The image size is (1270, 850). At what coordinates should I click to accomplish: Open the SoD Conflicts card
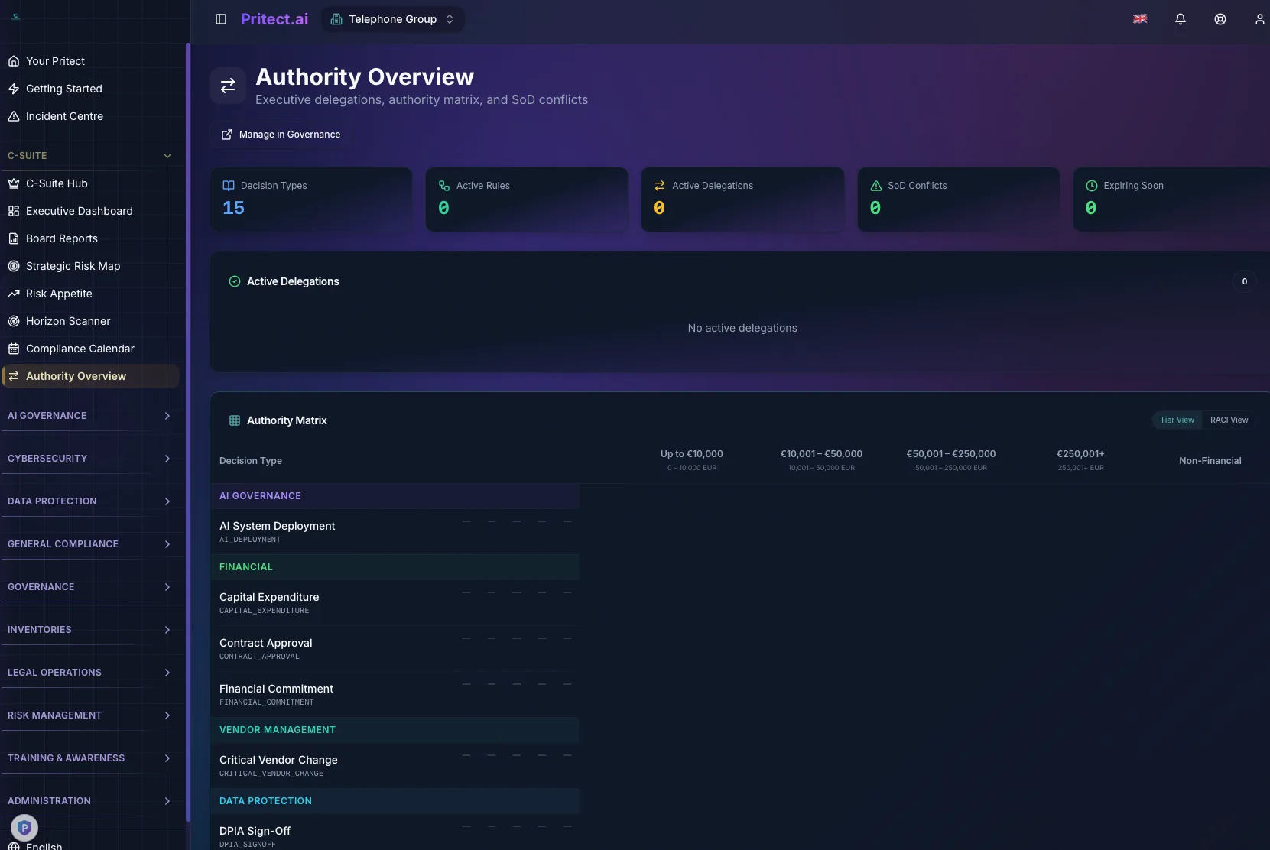pyautogui.click(x=959, y=200)
